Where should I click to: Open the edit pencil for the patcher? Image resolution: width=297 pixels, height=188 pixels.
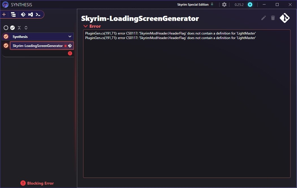263,18
